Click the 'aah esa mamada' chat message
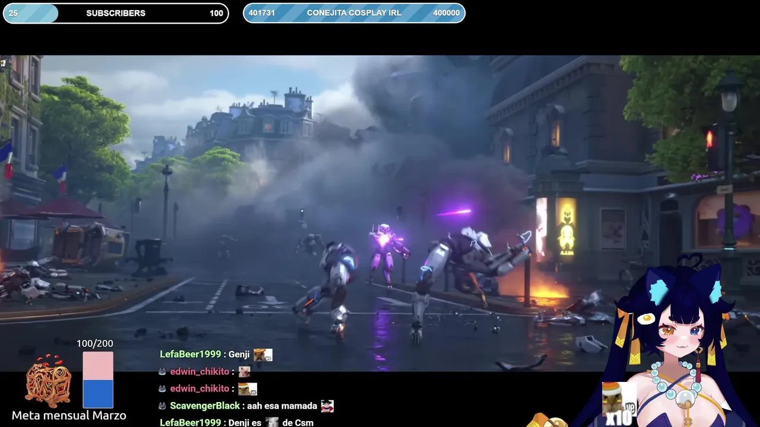 282,406
